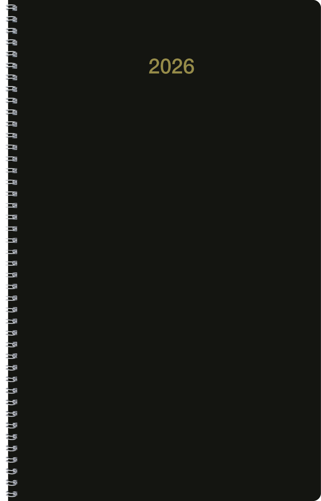Click the right edge of the black cover
The width and height of the screenshot is (321, 501).
click(319, 251)
